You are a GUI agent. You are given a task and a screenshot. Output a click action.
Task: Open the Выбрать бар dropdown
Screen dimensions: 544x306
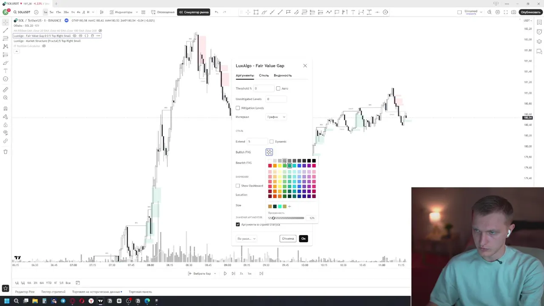[202, 273]
